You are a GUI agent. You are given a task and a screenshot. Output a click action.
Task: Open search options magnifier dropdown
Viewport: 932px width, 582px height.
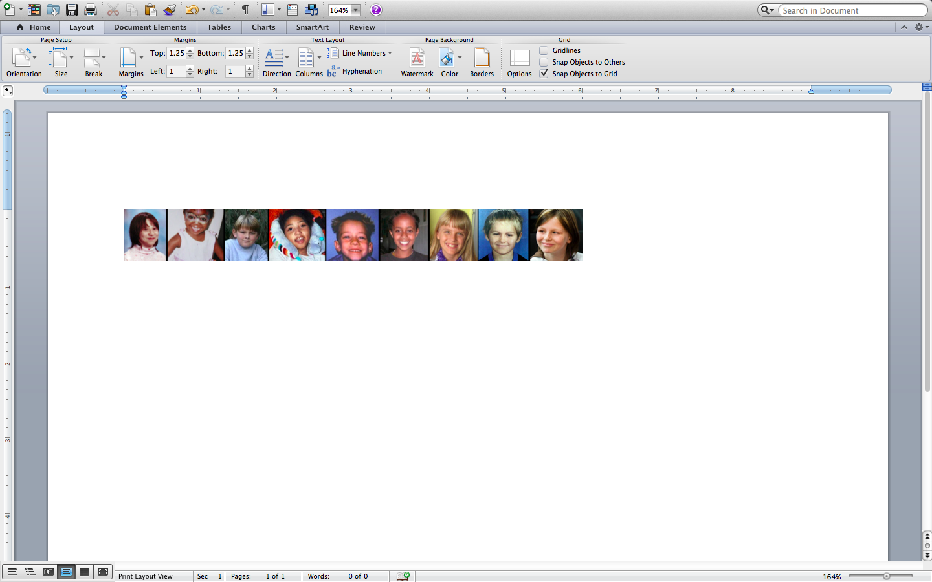click(x=768, y=10)
